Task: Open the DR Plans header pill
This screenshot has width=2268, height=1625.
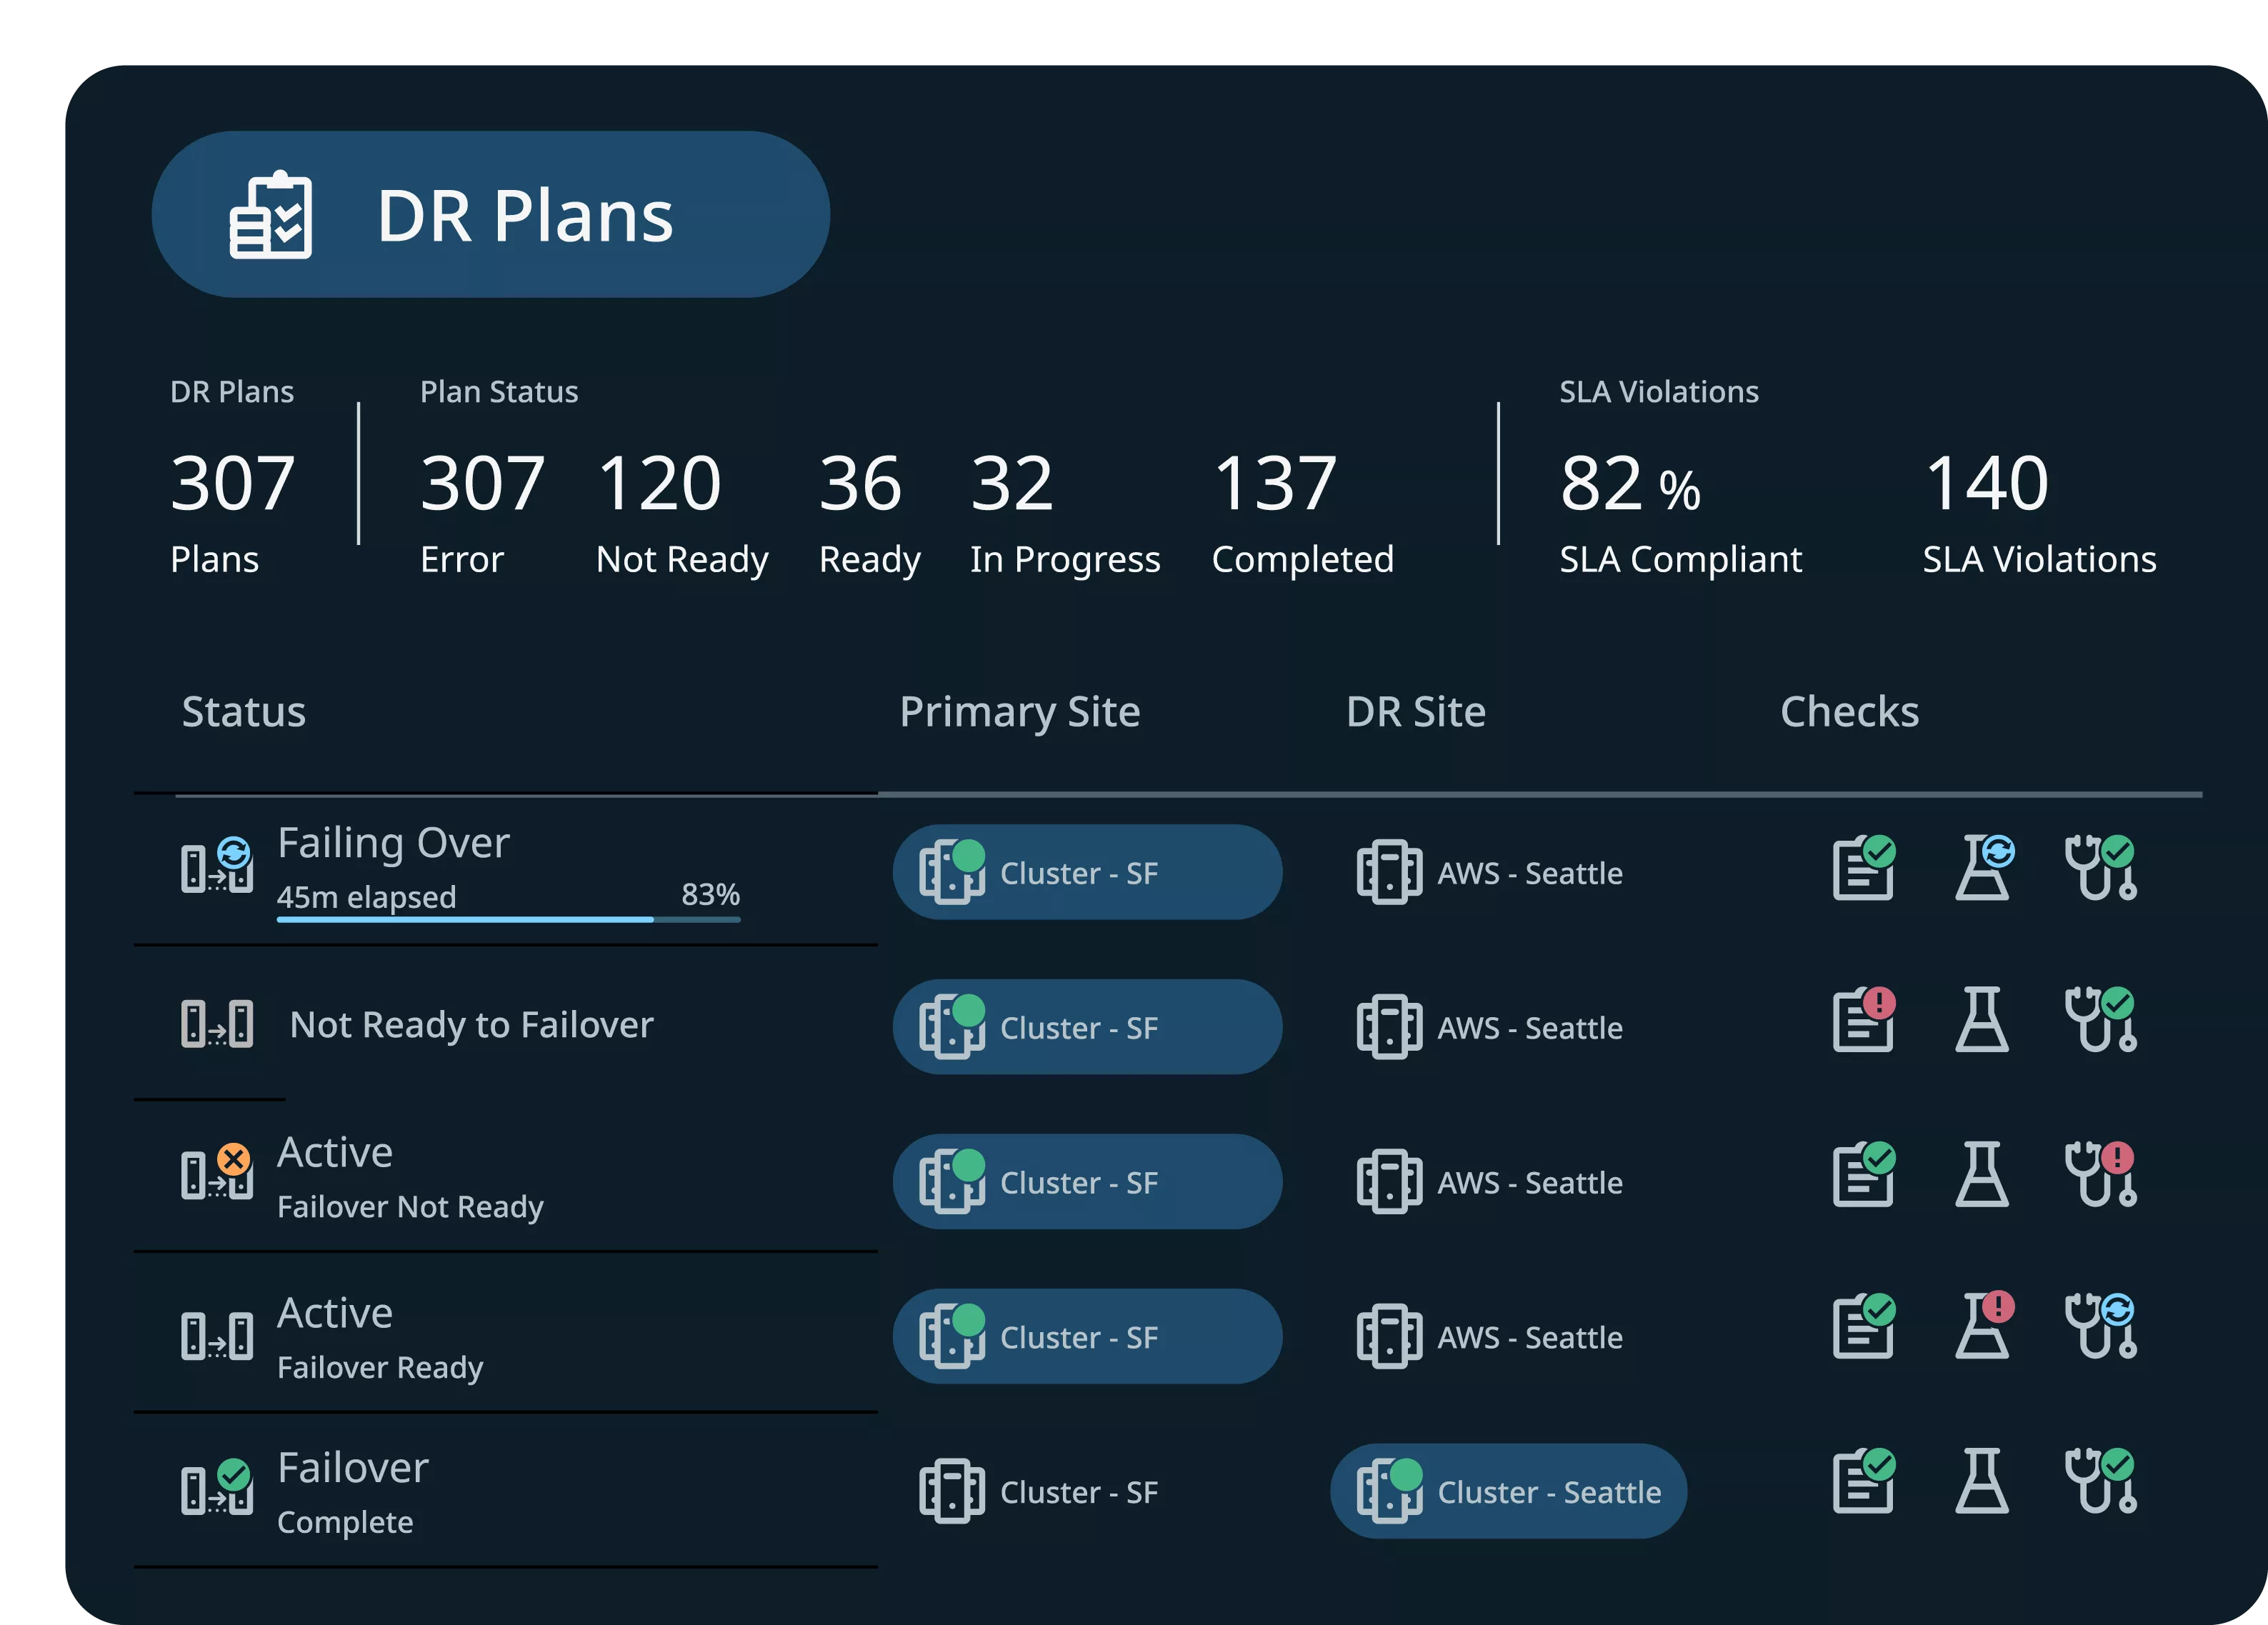Action: point(490,214)
